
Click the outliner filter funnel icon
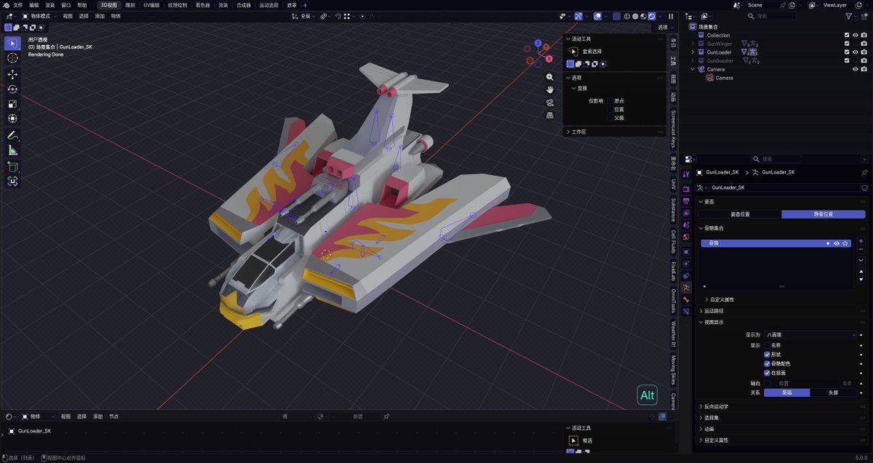click(x=848, y=16)
